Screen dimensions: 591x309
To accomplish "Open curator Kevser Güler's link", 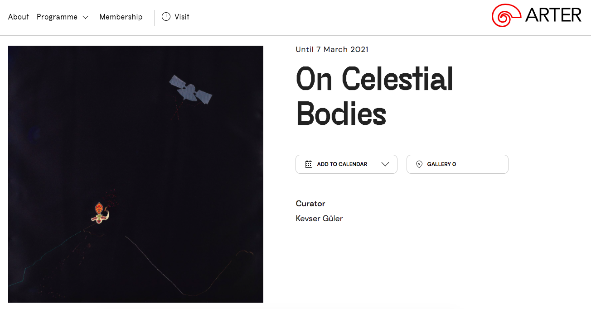I will [x=319, y=219].
